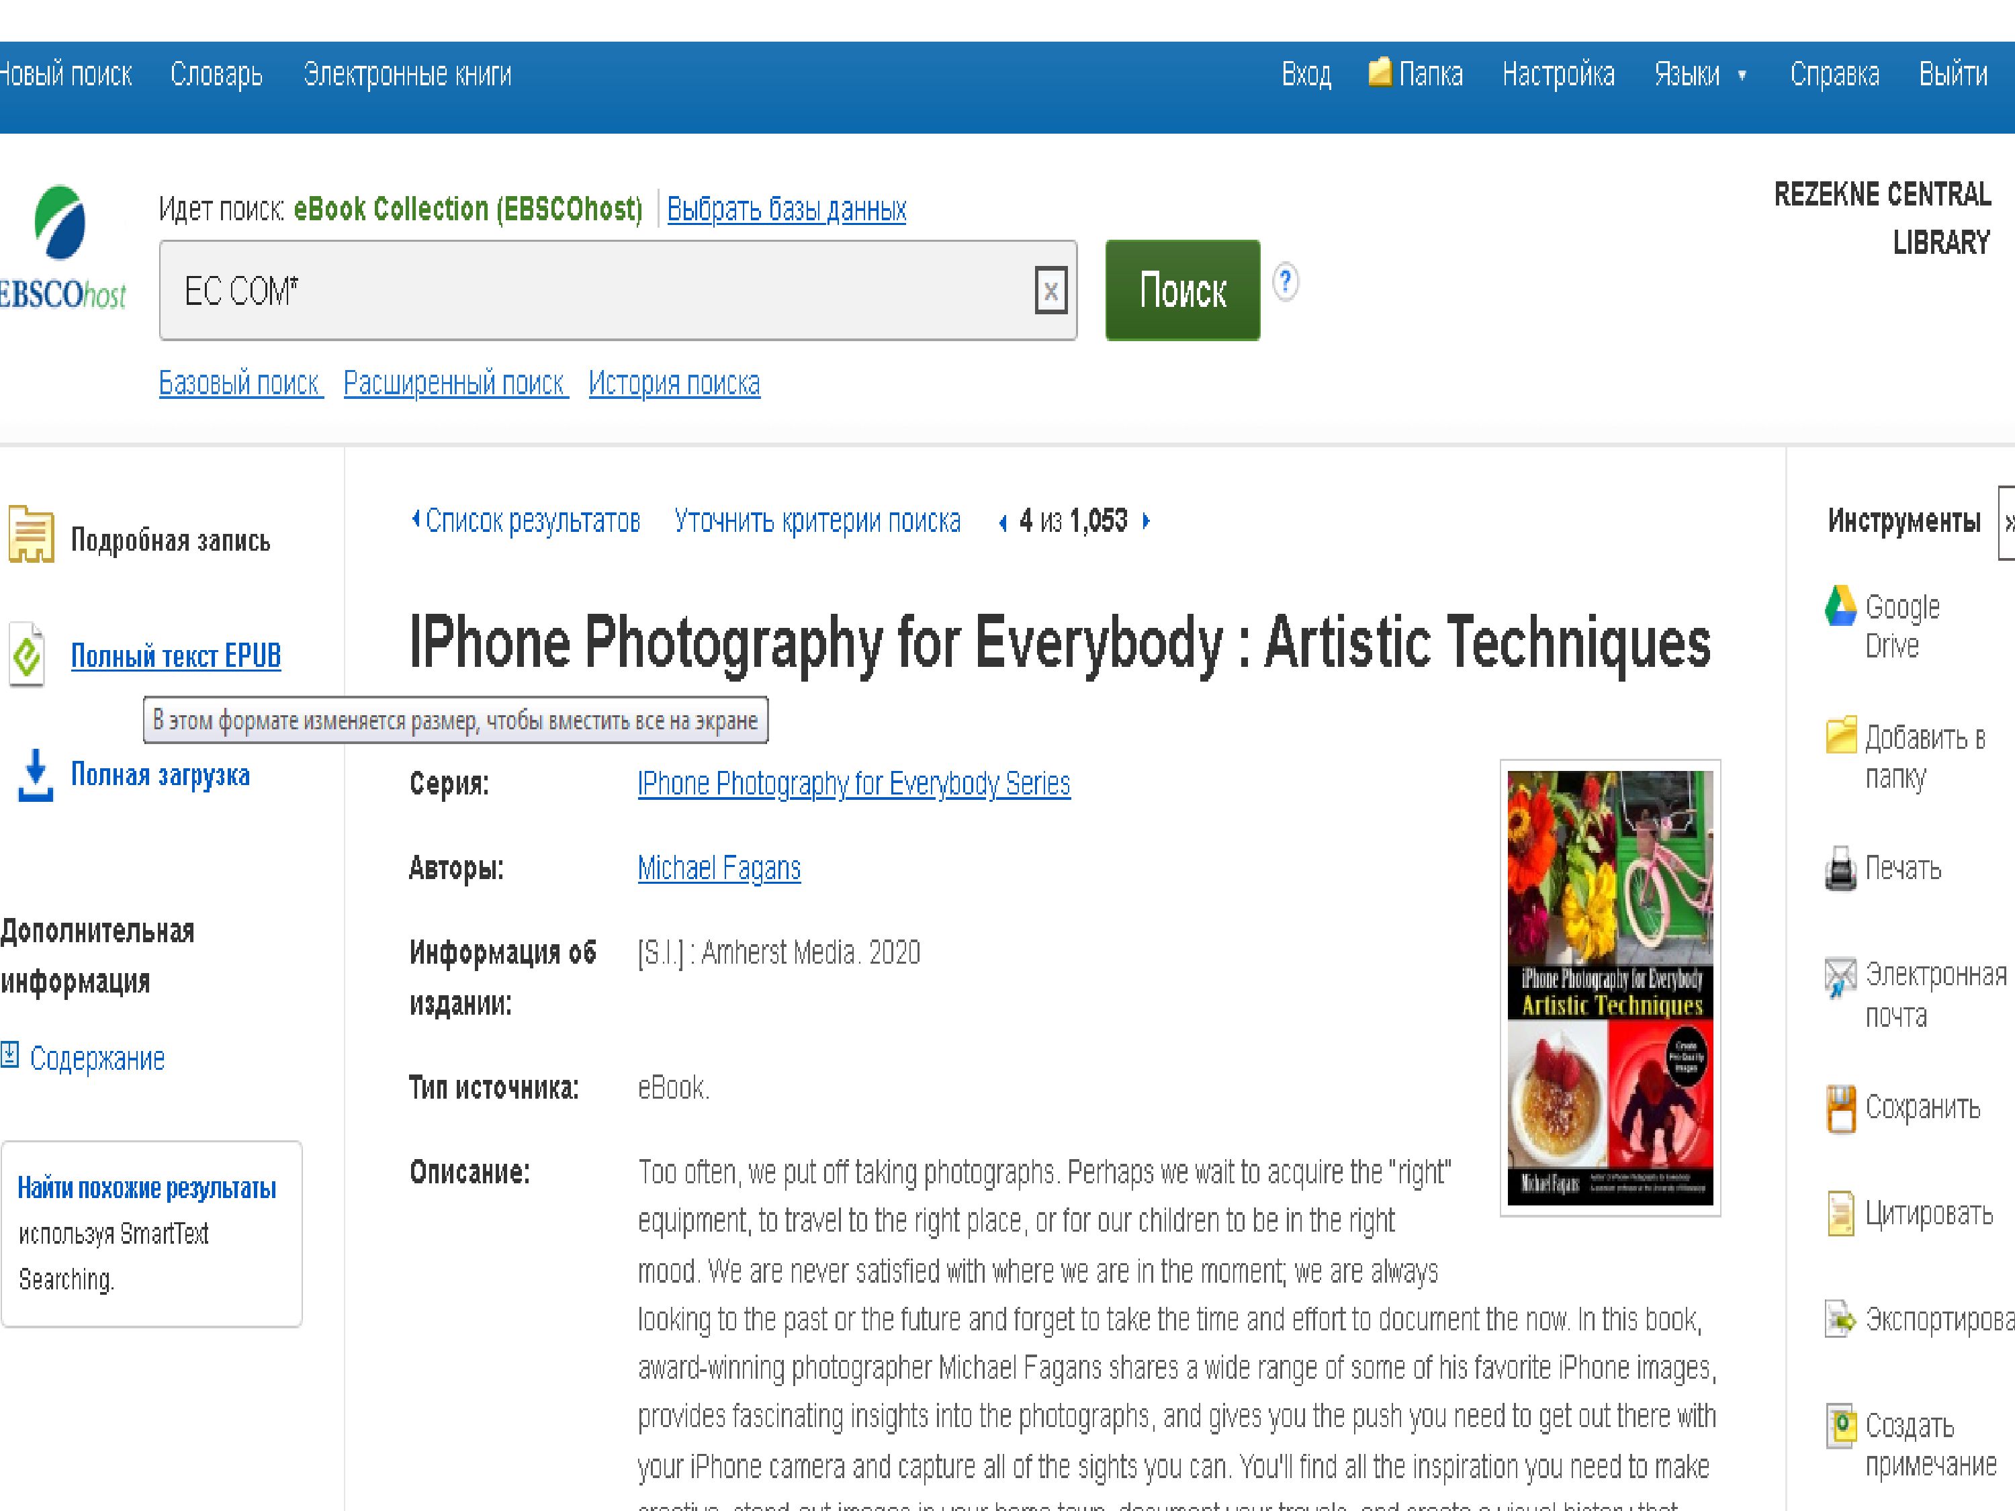Click Цитировать cite label
Viewport: 2015px width, 1511px height.
coord(1928,1214)
